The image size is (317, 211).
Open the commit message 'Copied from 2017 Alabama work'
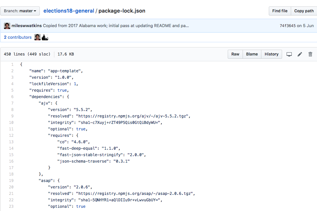[116, 26]
